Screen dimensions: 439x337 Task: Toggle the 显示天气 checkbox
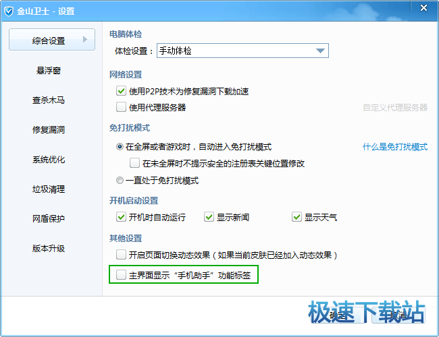click(x=296, y=217)
